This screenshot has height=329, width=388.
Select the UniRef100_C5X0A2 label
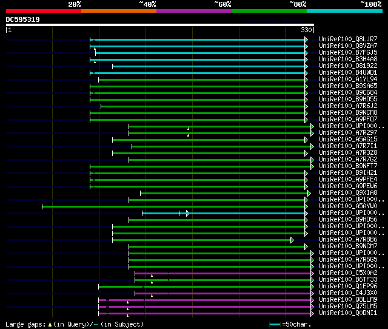[348, 273]
